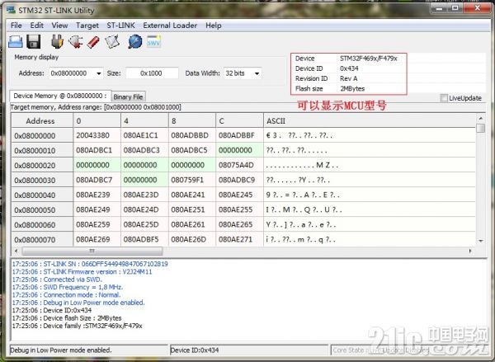This screenshot has width=495, height=362.
Task: Open the Help menu
Action: [x=214, y=26]
